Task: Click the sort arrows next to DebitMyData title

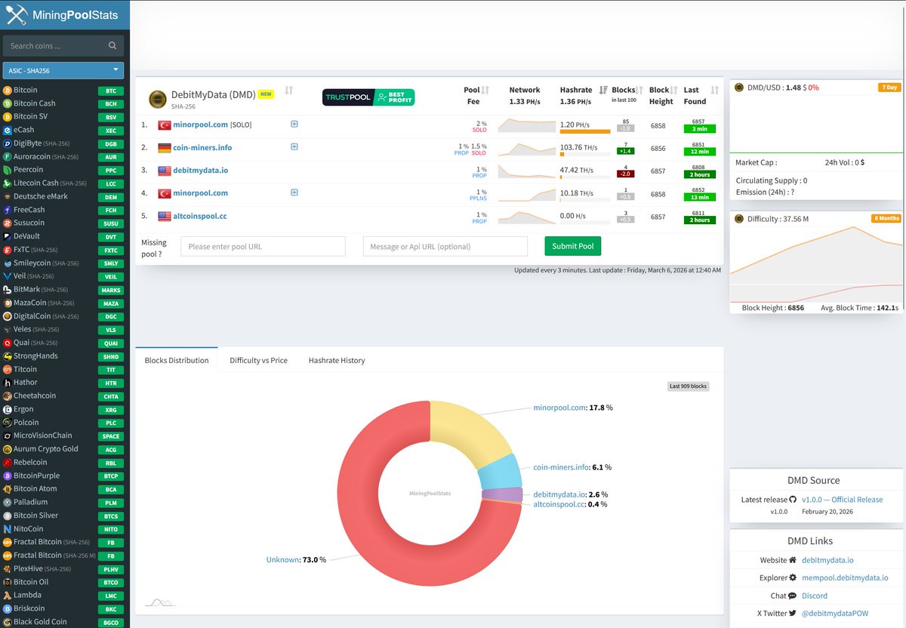Action: click(x=288, y=91)
